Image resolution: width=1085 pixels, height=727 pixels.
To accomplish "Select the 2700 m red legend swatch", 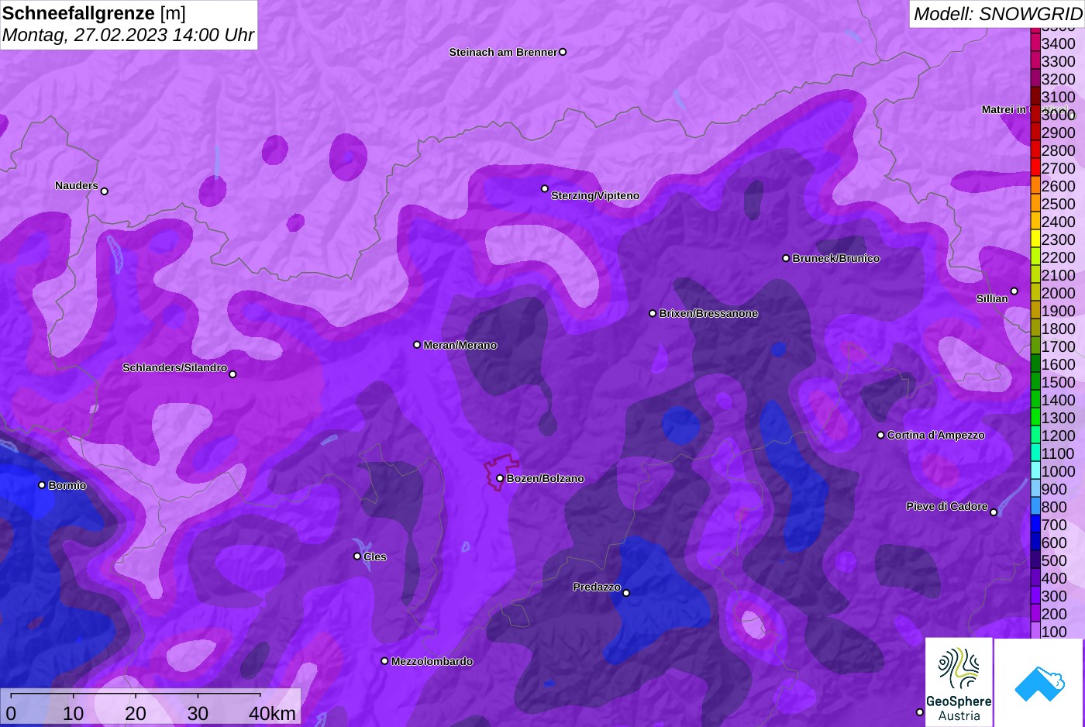I will tap(1035, 168).
